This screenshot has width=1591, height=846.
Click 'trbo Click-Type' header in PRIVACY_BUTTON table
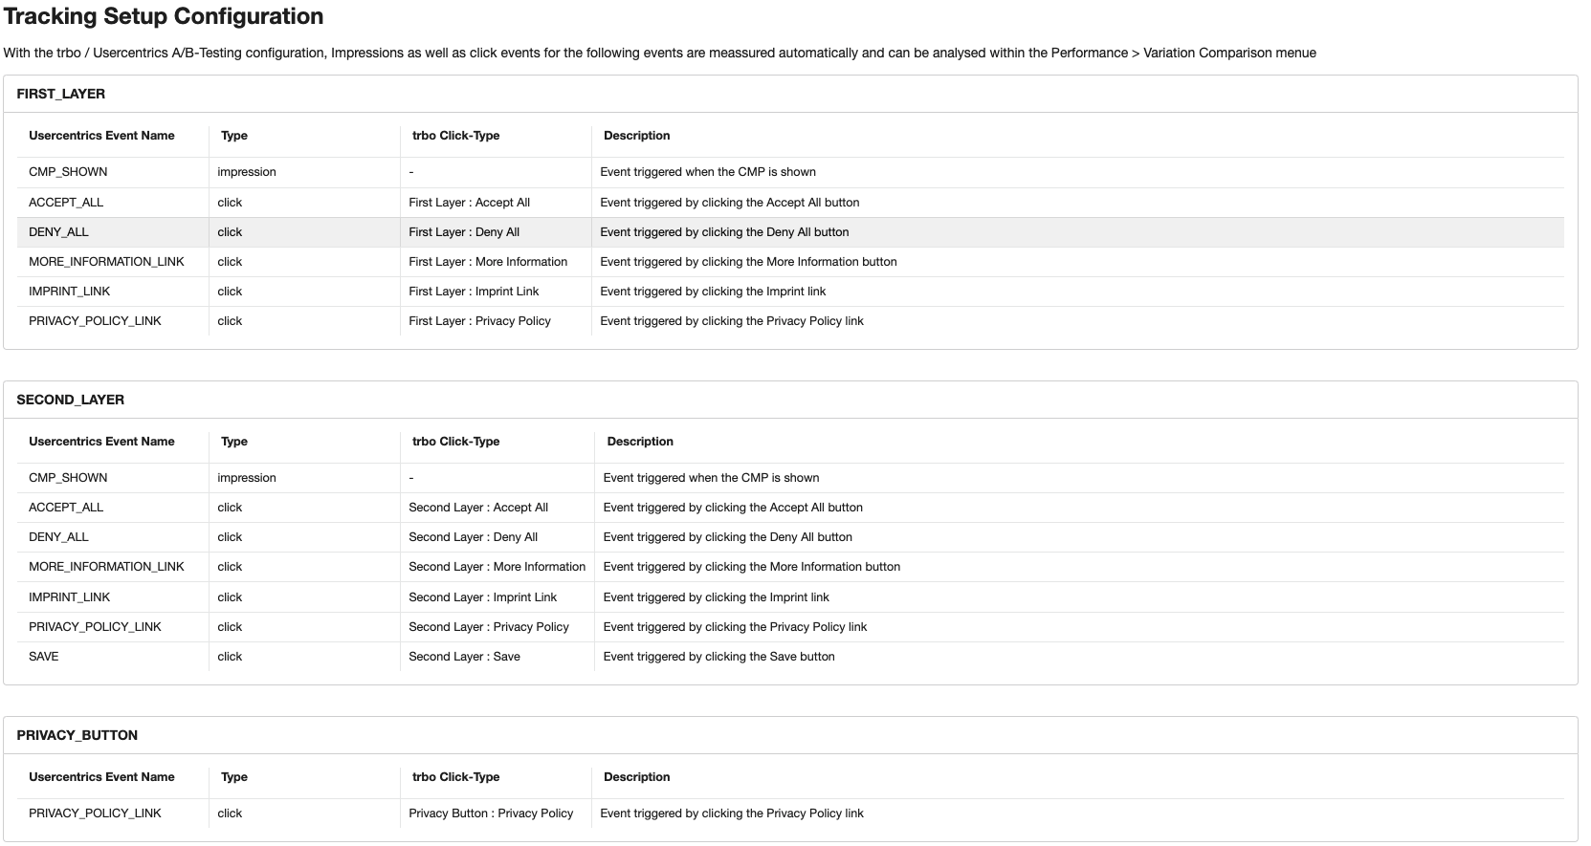point(456,777)
